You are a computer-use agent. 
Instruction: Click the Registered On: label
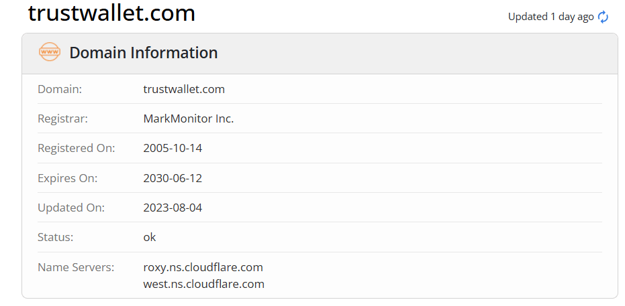76,148
